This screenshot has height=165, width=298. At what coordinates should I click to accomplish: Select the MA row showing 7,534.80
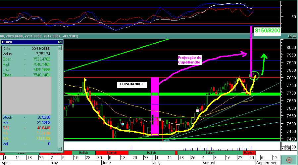[26, 133]
